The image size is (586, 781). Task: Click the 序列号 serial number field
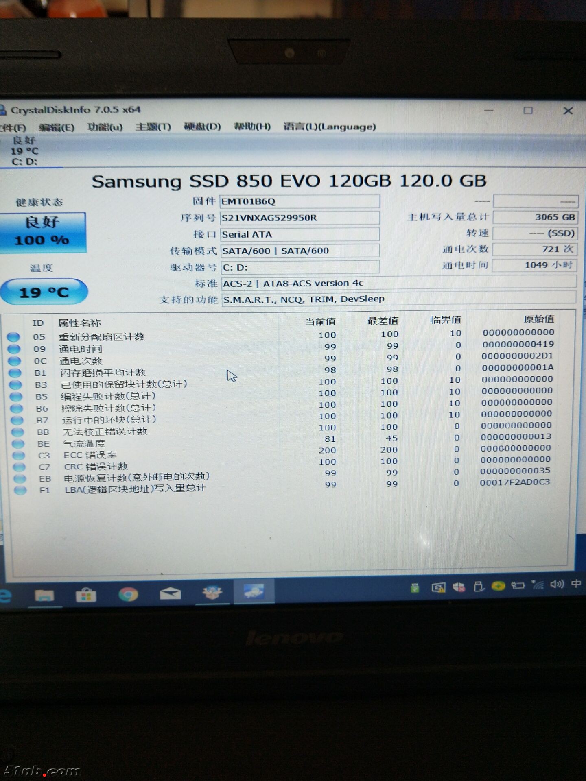pyautogui.click(x=300, y=218)
